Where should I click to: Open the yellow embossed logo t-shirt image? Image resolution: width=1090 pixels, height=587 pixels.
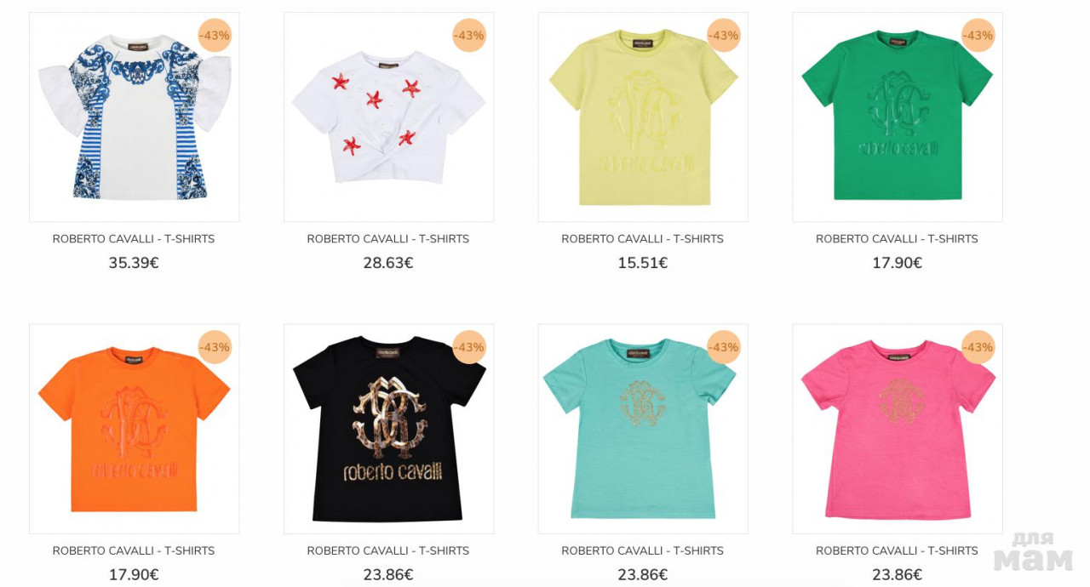643,117
